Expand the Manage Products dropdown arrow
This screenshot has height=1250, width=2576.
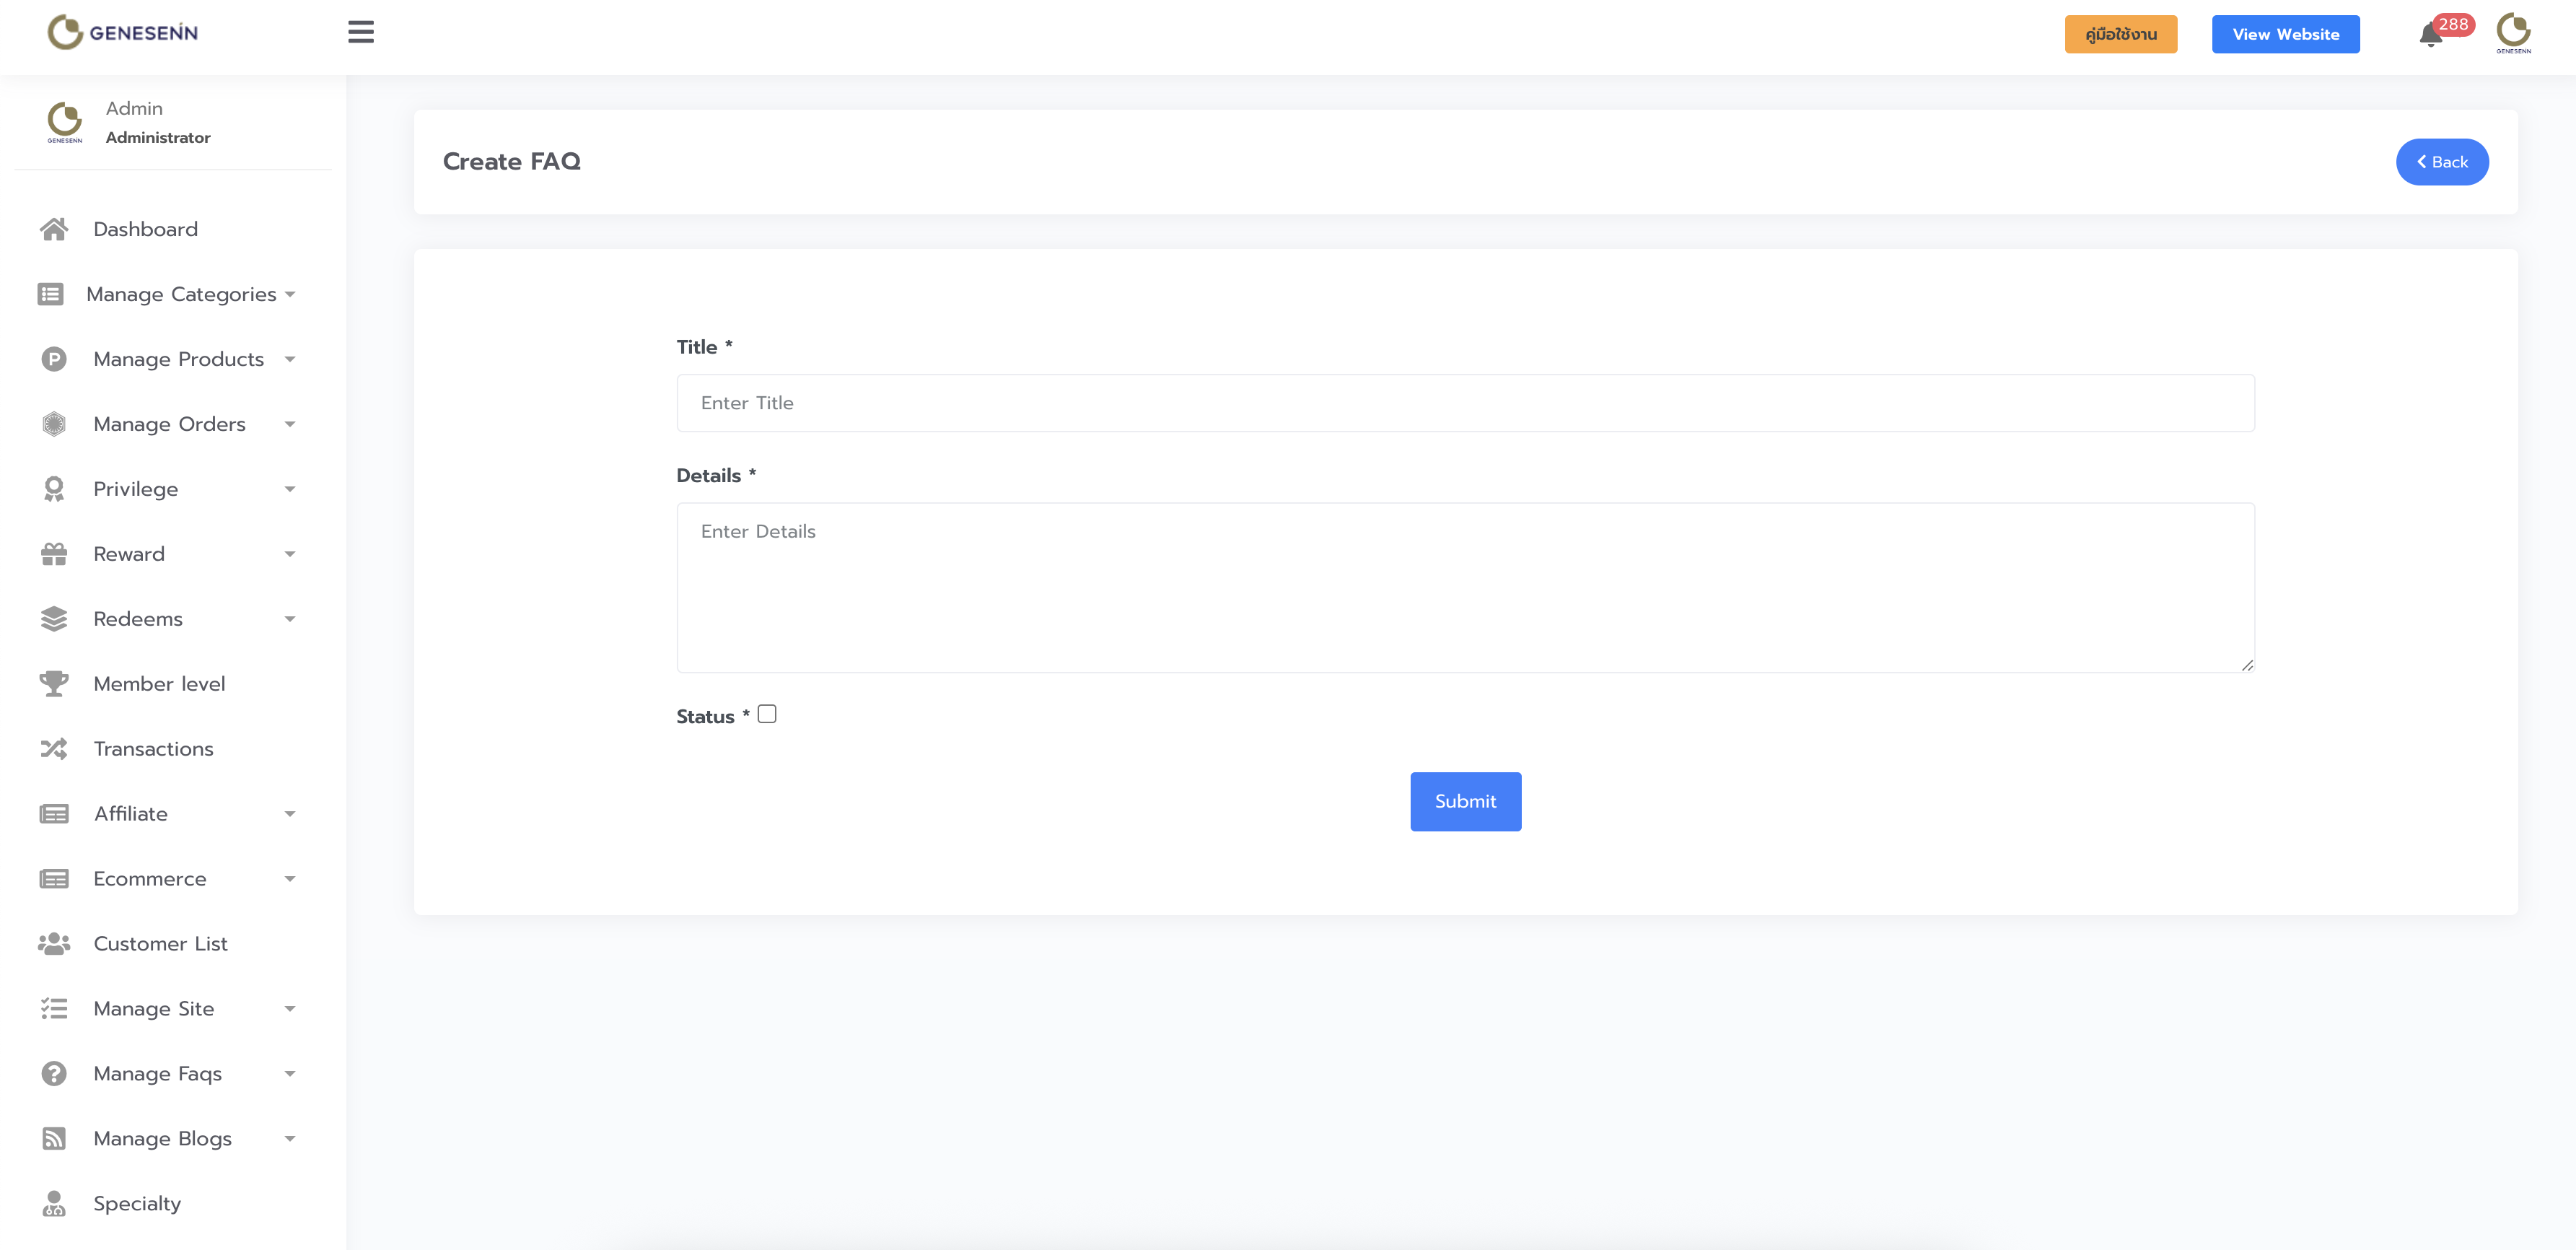[290, 360]
